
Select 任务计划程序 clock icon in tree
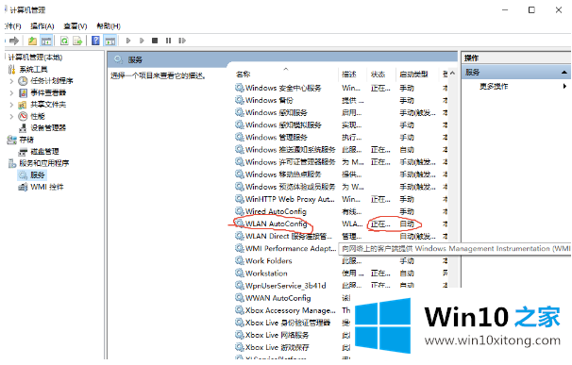click(x=23, y=80)
